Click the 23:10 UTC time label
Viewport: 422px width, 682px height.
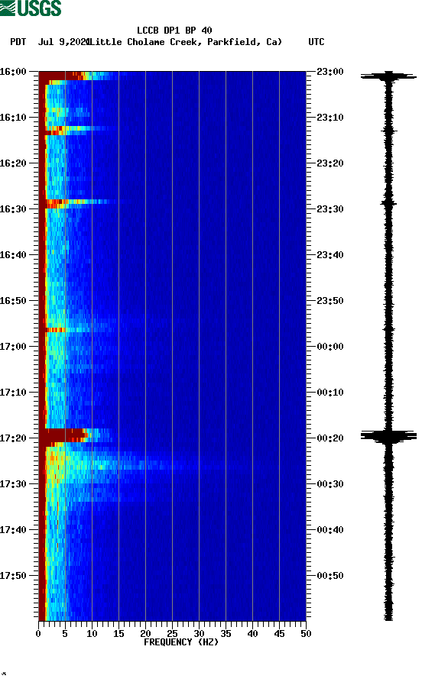(x=330, y=118)
